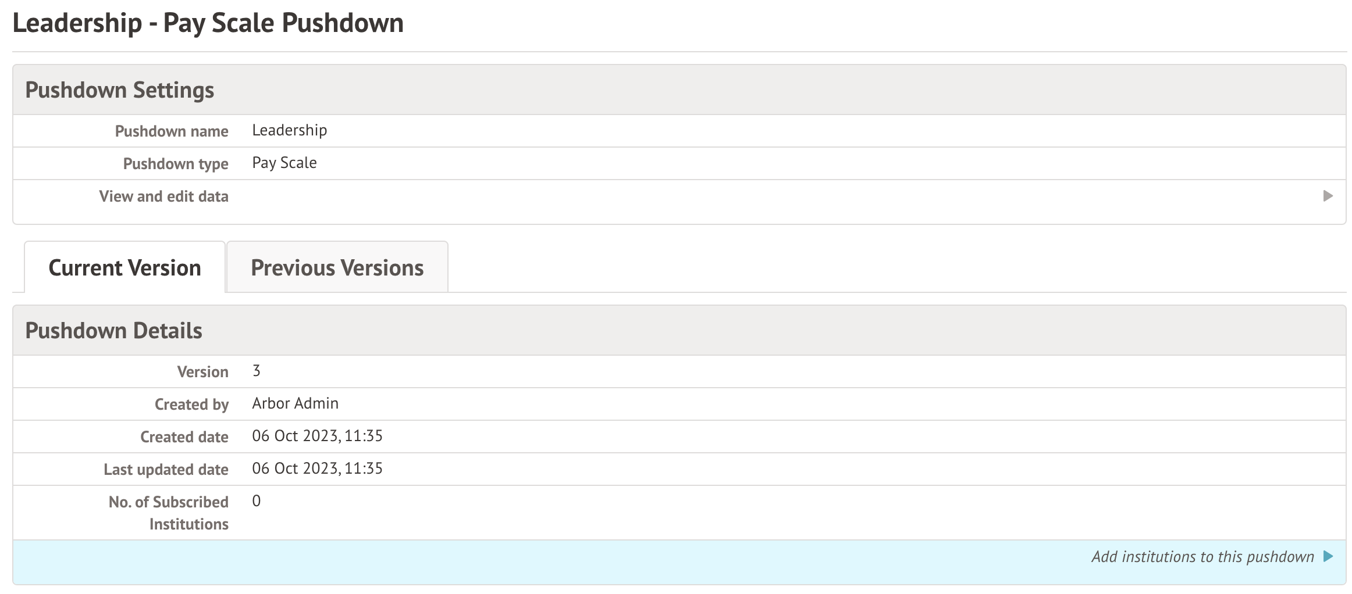Switch to the Previous Versions tab
The height and width of the screenshot is (594, 1352).
(x=337, y=268)
